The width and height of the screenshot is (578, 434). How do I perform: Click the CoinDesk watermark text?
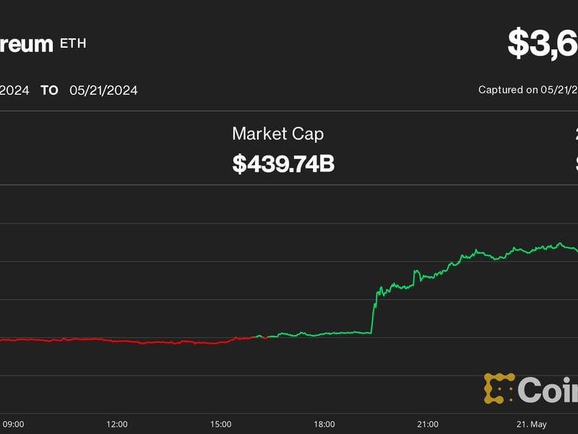[x=548, y=391]
